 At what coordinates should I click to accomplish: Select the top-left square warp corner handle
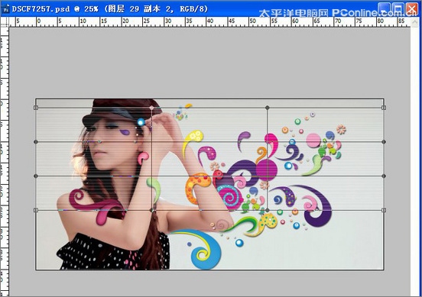pyautogui.click(x=36, y=108)
